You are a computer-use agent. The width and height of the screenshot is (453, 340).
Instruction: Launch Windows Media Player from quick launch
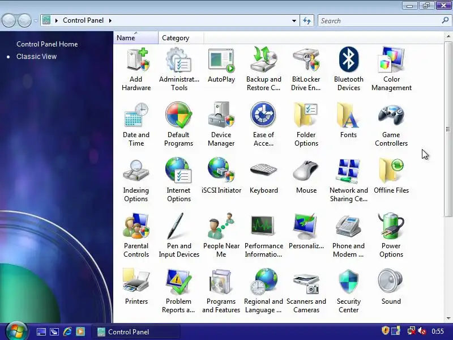[80, 331]
